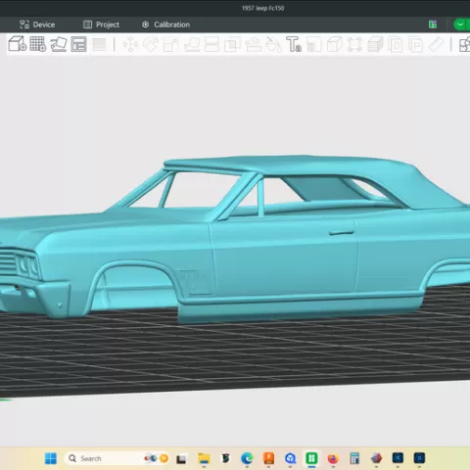The image size is (470, 470).
Task: Select the Scale tool
Action: (170, 45)
